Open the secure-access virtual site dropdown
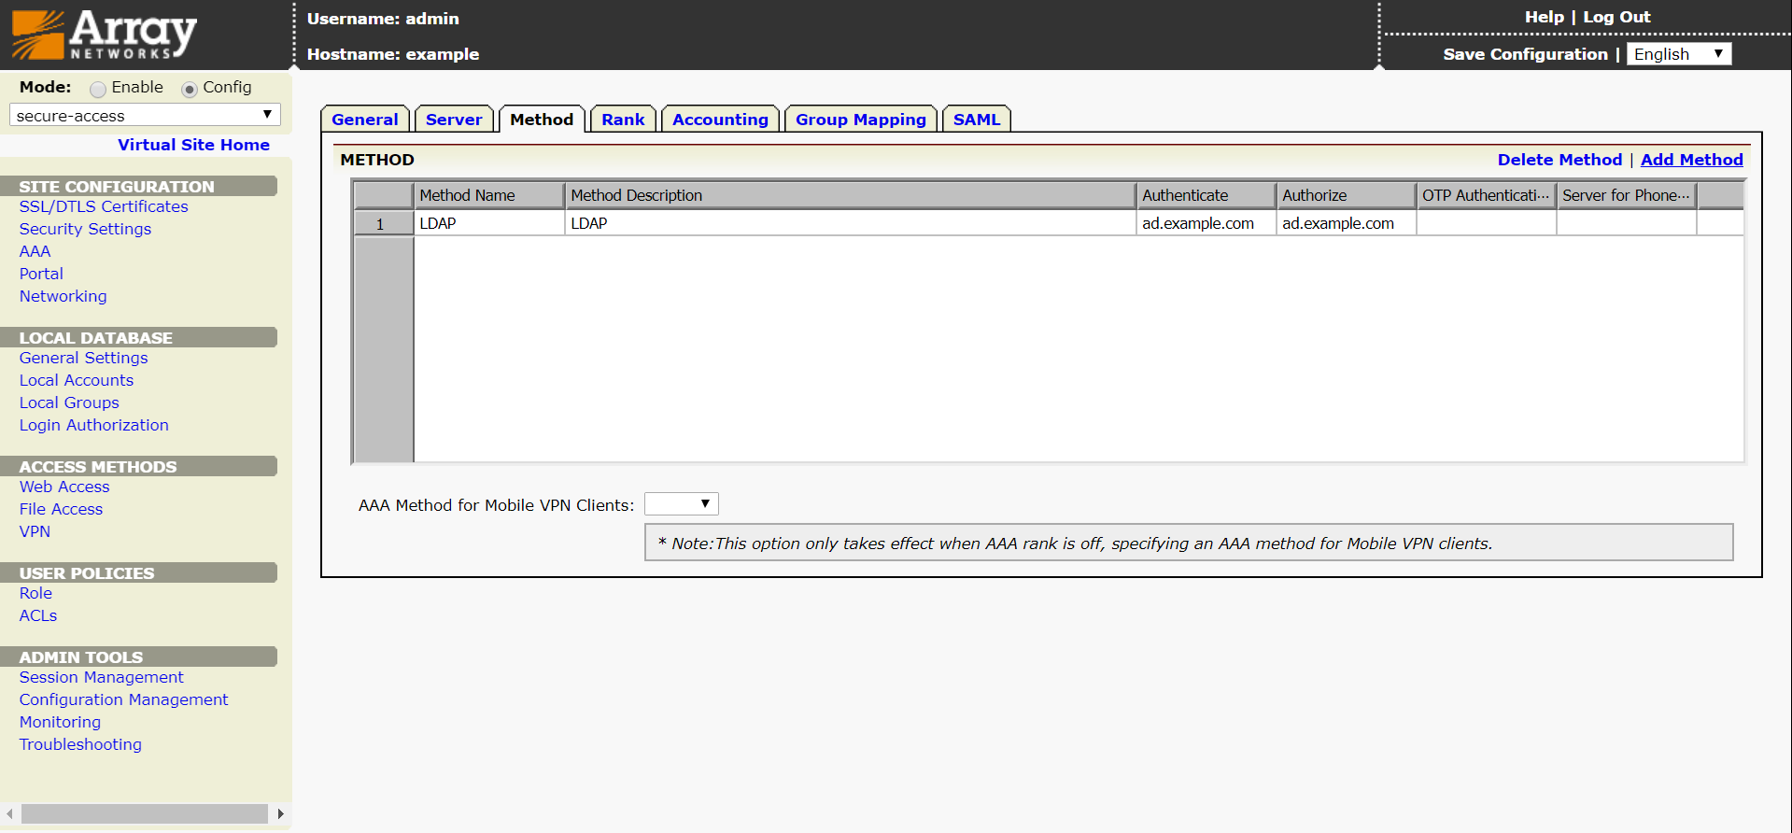 click(x=145, y=116)
